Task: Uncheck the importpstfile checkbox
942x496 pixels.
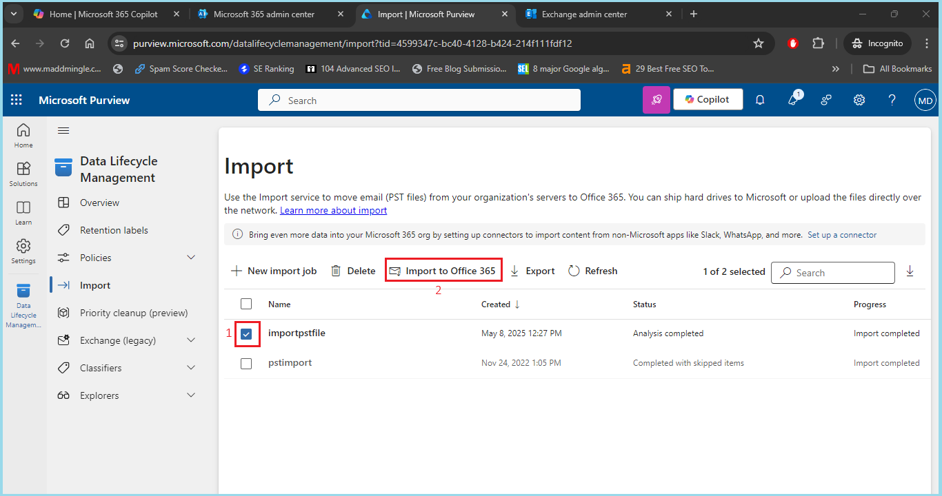Action: pos(246,334)
